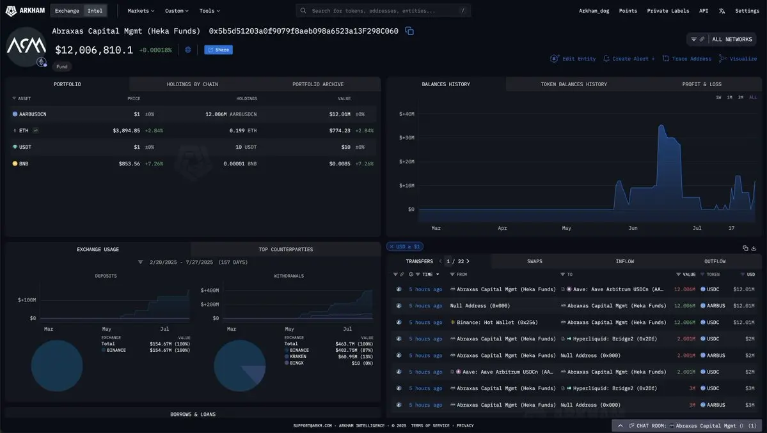Viewport: 767px width, 433px height.
Task: Copy the wallet address with the copy icon
Action: tap(409, 31)
